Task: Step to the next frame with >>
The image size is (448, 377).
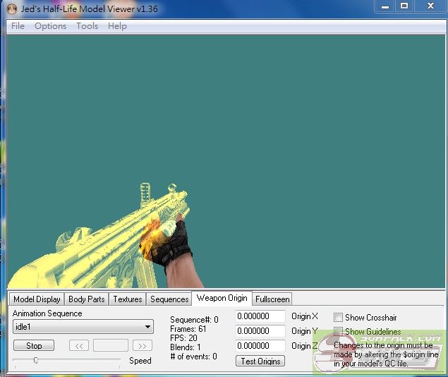Action: 142,346
